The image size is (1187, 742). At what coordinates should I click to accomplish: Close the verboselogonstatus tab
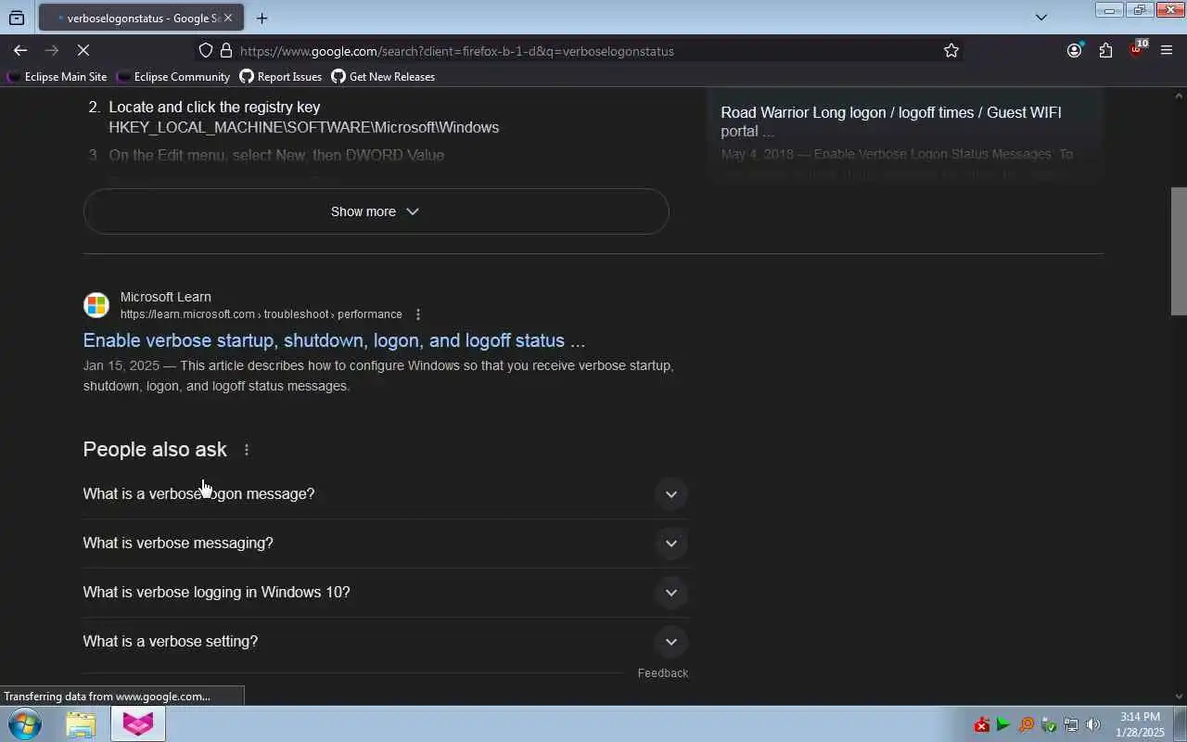click(228, 18)
